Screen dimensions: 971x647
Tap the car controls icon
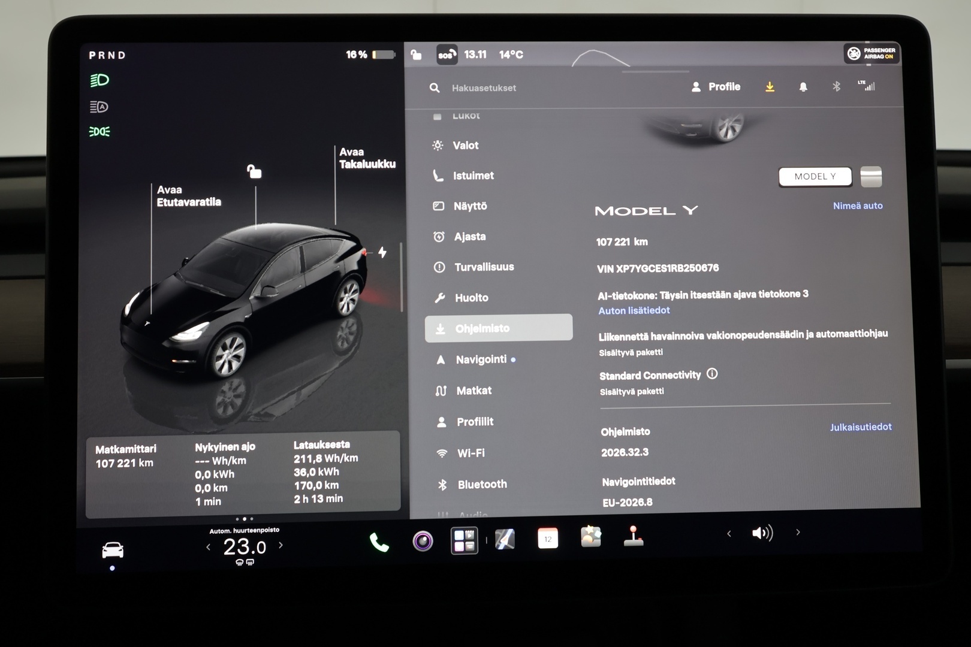[x=113, y=549]
